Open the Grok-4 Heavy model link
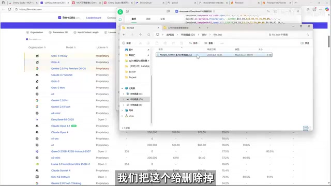The image size is (331, 186). point(59,56)
